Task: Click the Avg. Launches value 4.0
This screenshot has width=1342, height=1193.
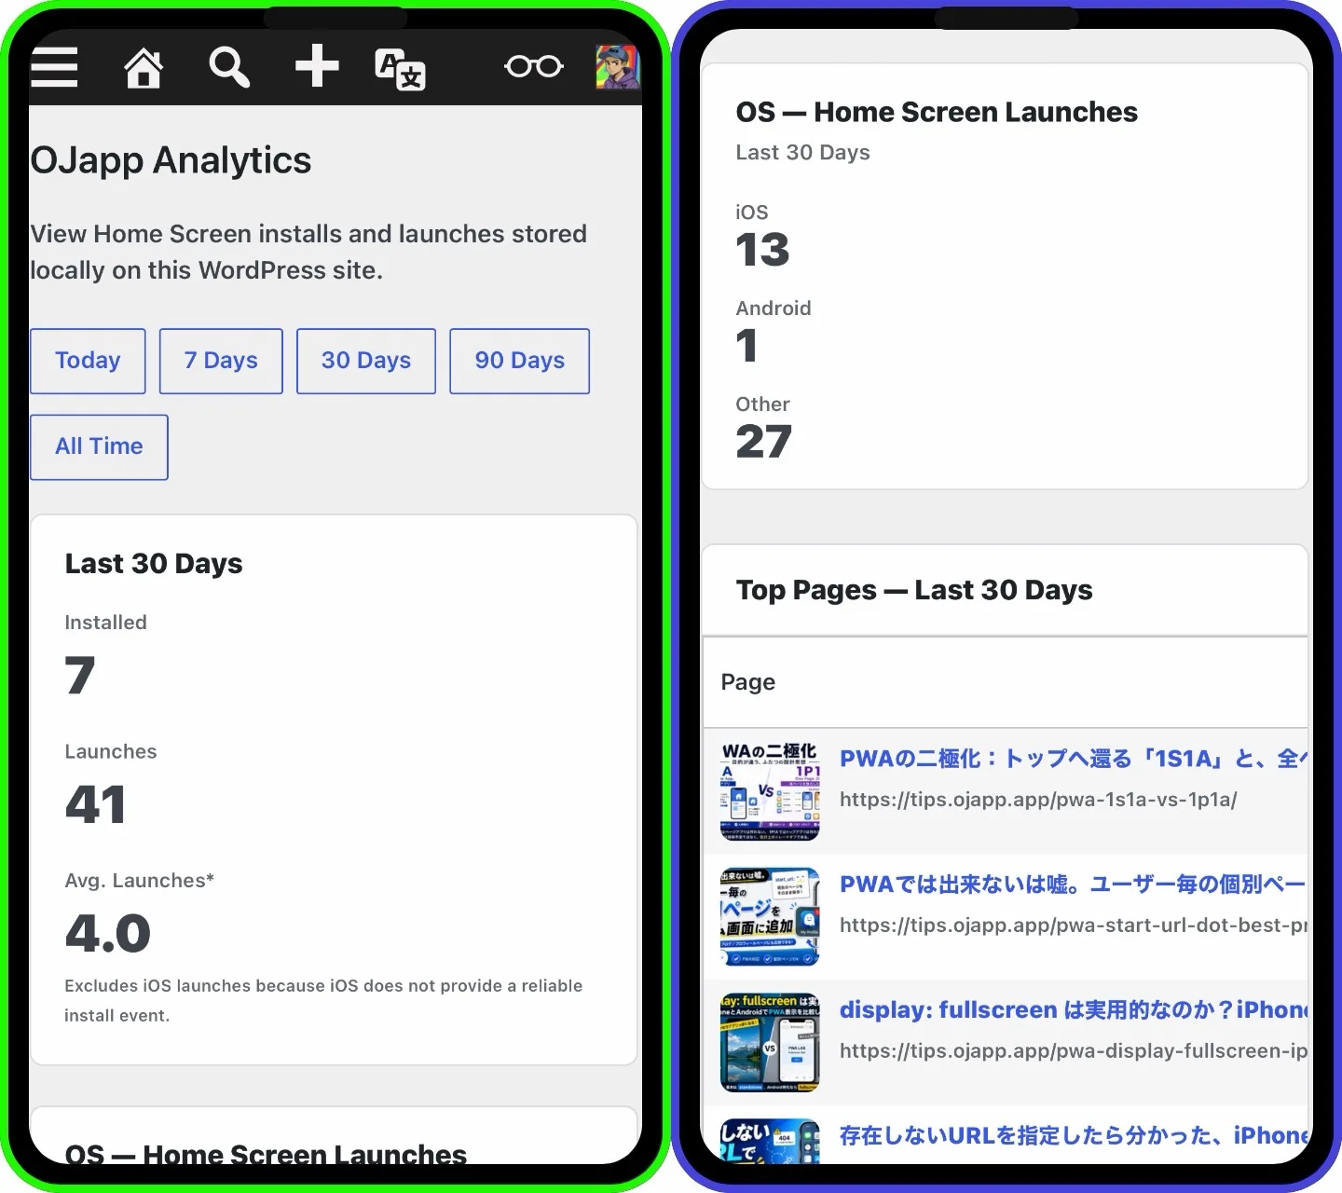Action: [107, 933]
